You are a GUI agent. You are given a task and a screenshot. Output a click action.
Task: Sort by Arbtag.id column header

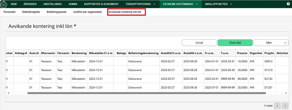tap(21, 53)
